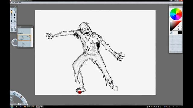Viewport: 193px width, 108px height.
Task: Open the Windows Start button
Action: click(x=12, y=107)
